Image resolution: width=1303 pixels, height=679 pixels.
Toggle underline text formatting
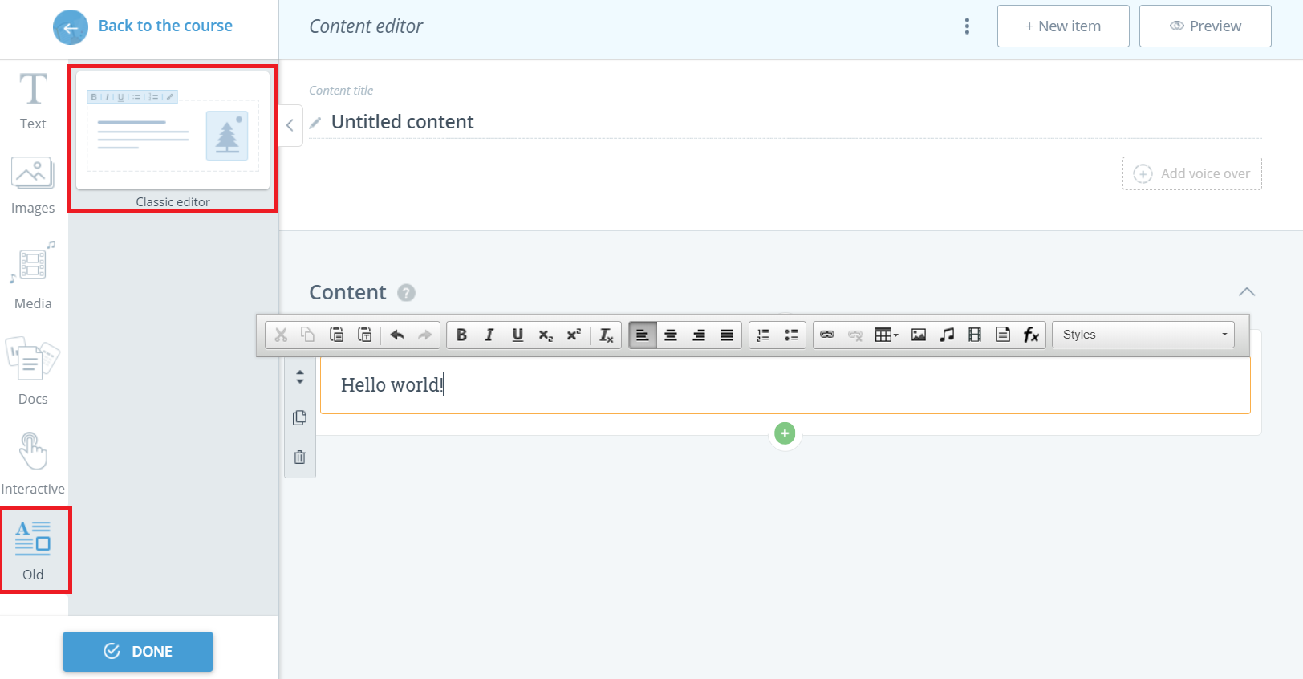tap(518, 335)
